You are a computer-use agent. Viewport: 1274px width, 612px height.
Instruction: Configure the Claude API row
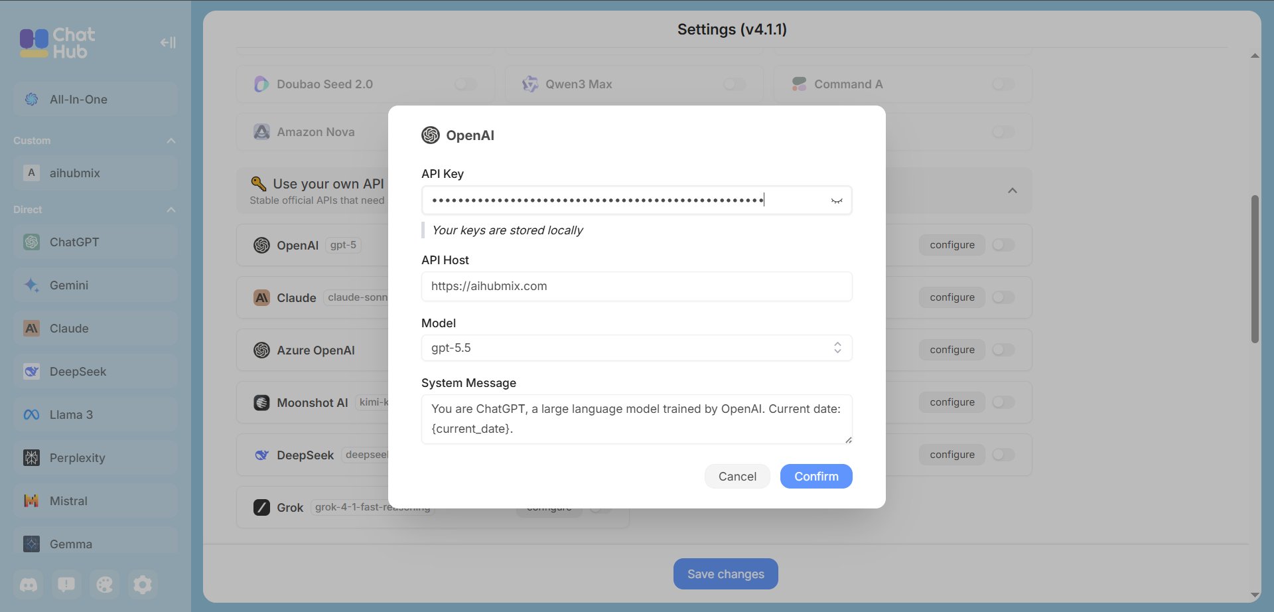pyautogui.click(x=952, y=297)
